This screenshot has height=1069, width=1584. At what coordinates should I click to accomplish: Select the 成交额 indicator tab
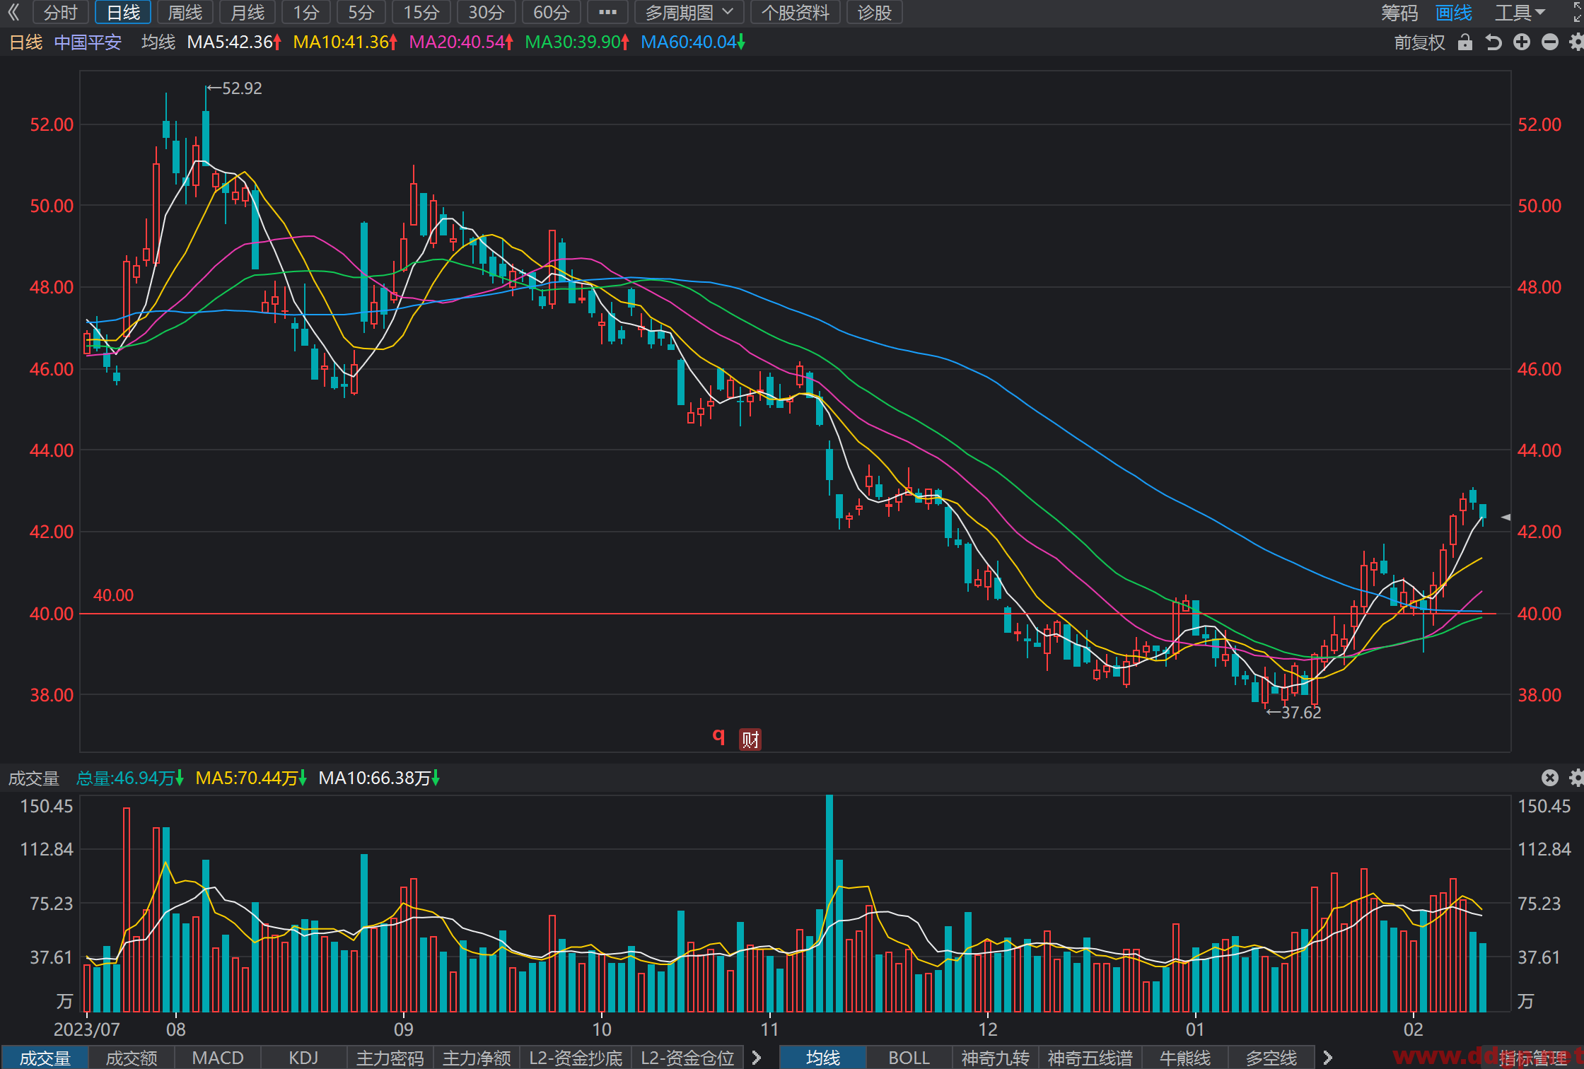point(132,1058)
